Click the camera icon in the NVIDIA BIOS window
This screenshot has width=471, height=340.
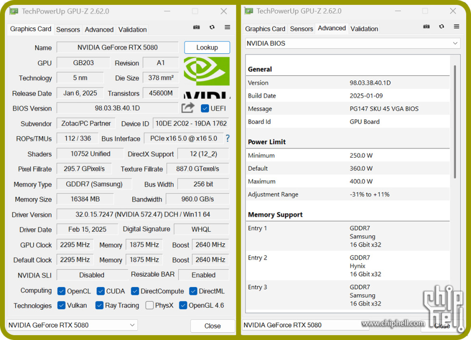(426, 27)
